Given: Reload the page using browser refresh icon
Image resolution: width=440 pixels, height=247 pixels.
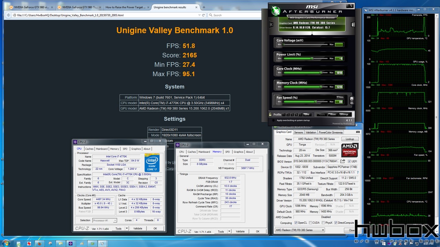Looking at the screenshot, I should (x=203, y=15).
